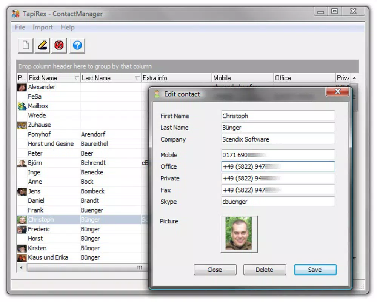The height and width of the screenshot is (302, 377).
Task: Click the Mobile column header
Action: click(243, 78)
